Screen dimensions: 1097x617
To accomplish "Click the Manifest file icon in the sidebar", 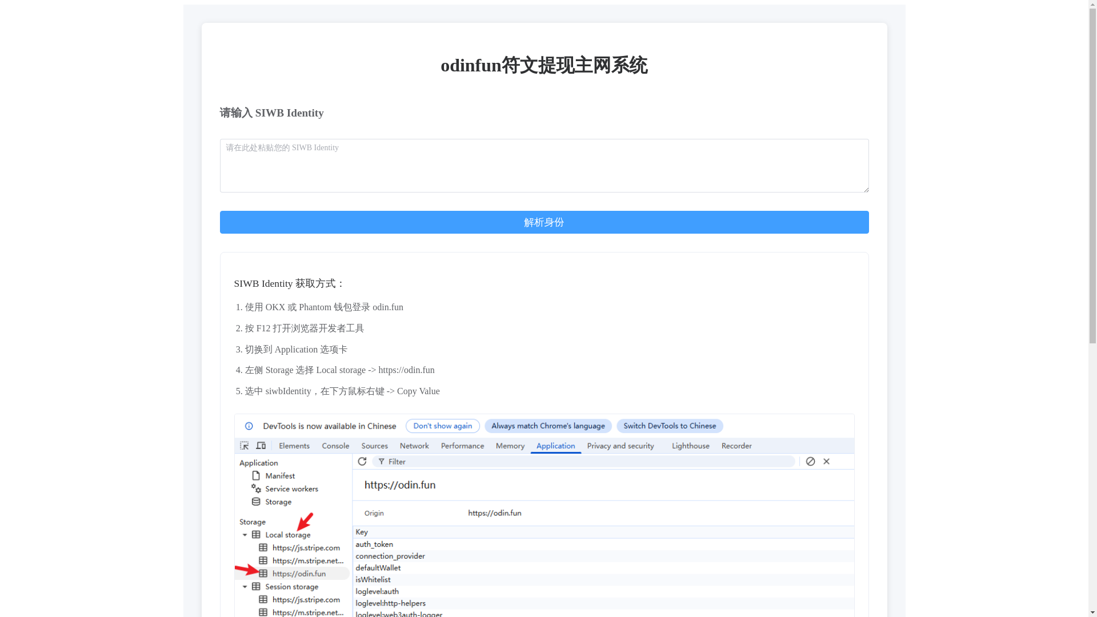I will (256, 476).
